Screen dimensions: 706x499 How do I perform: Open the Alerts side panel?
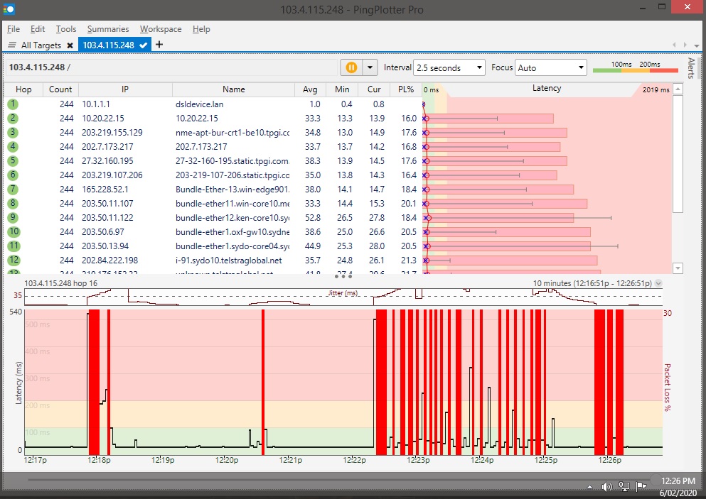coord(691,68)
